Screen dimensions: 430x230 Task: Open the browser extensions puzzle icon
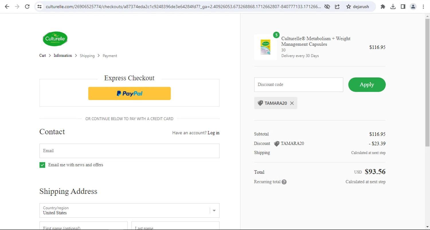point(383,6)
